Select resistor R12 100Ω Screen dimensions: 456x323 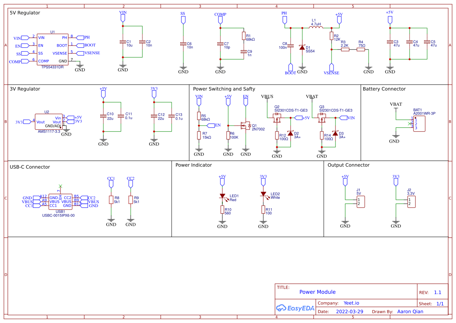(277, 136)
